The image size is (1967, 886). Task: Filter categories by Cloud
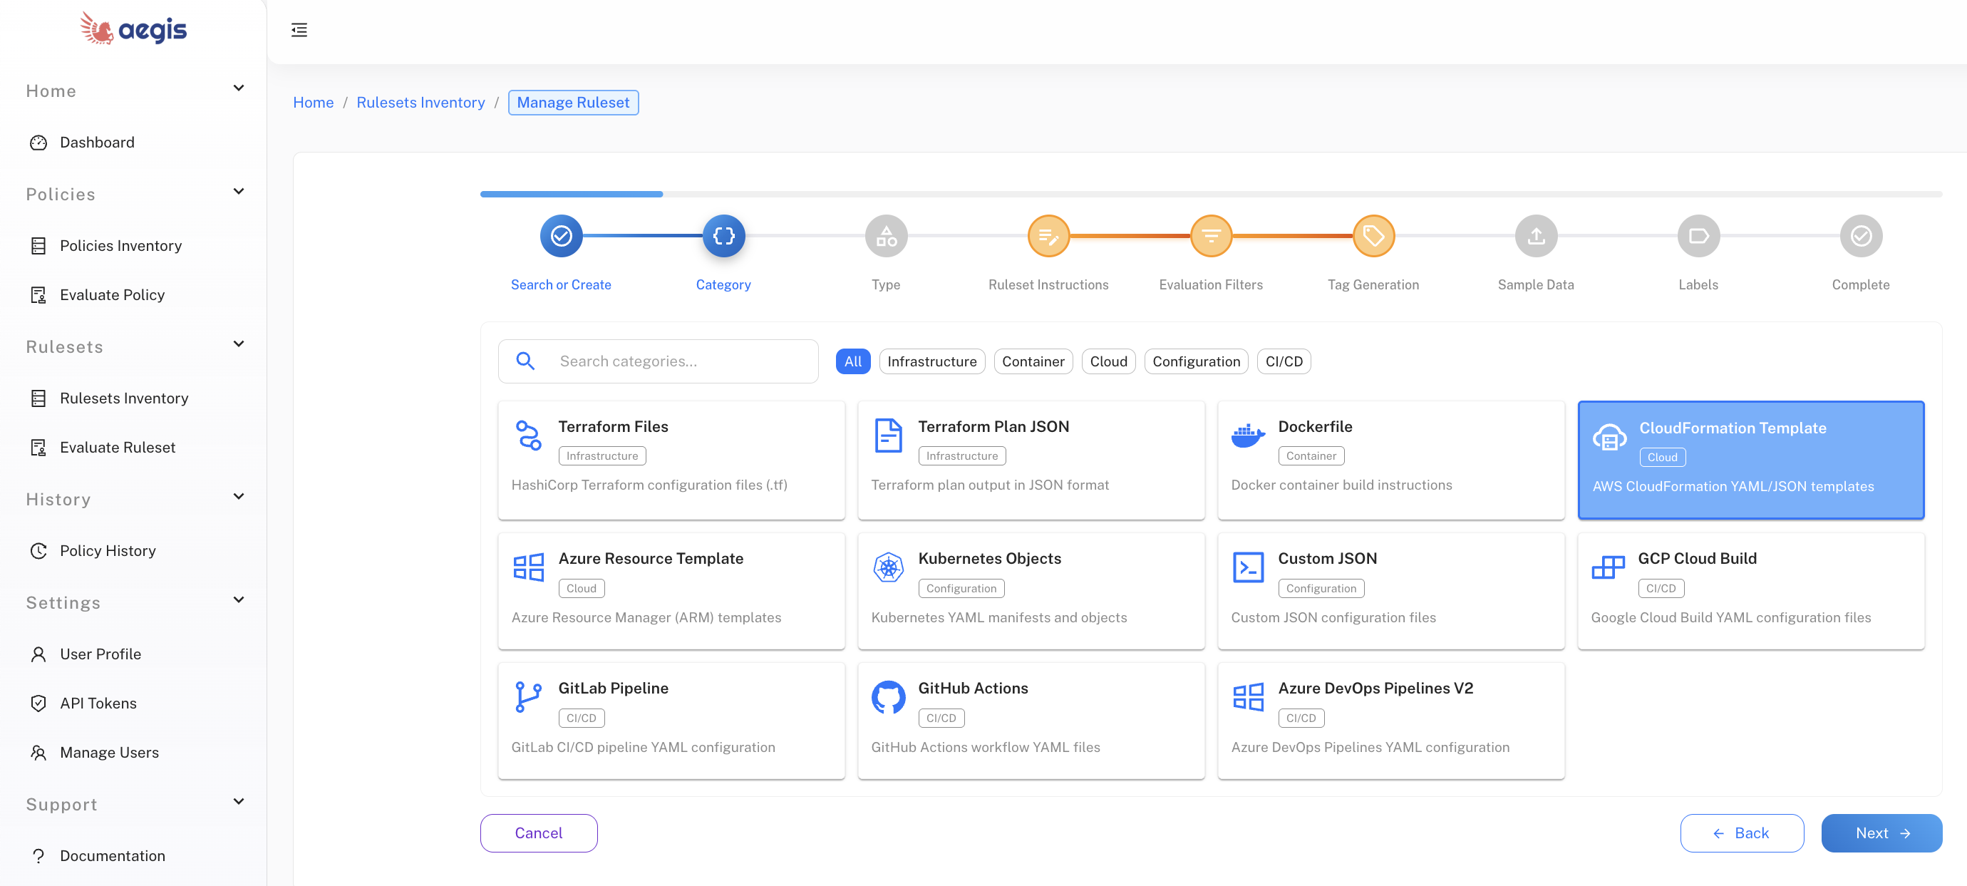(1108, 361)
